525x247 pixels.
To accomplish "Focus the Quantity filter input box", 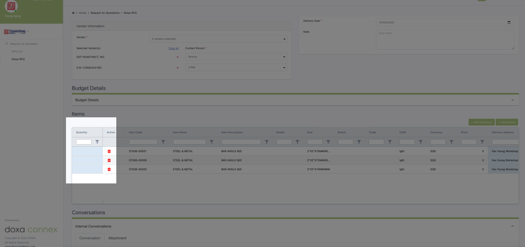I will tap(84, 142).
